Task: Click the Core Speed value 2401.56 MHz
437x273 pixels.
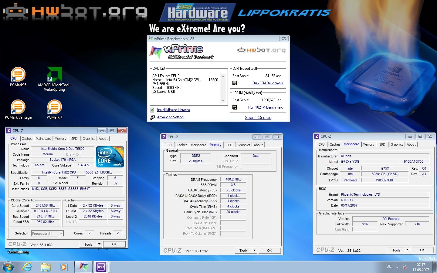Action: click(x=45, y=206)
